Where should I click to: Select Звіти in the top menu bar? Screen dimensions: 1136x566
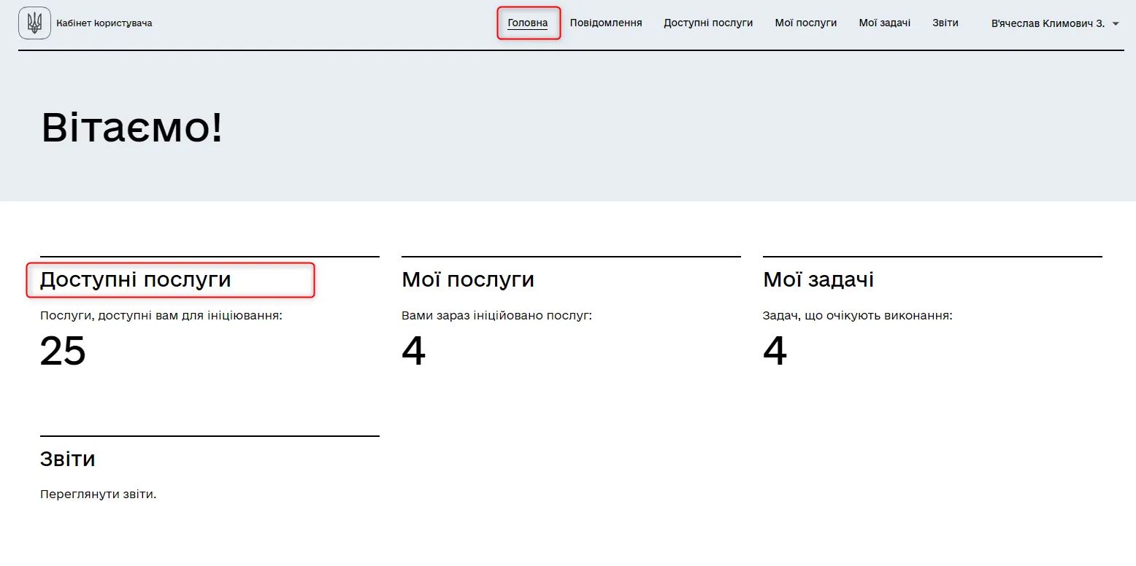tap(945, 23)
